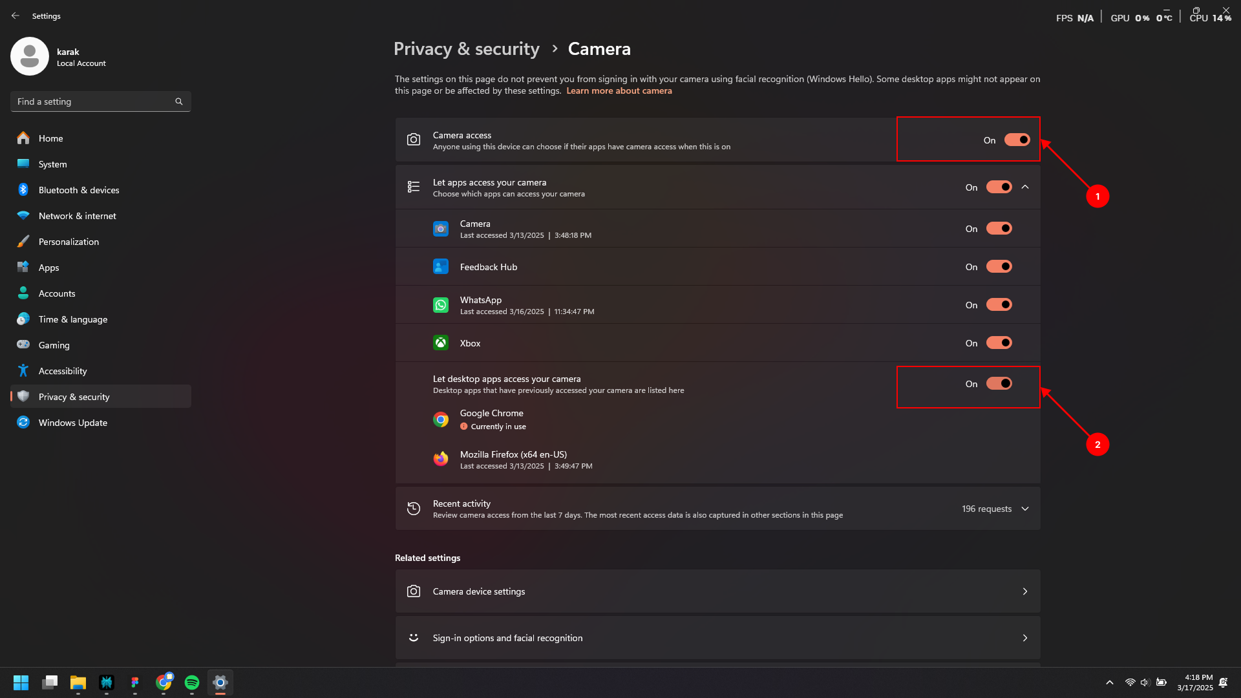Open Camera device settings
The width and height of the screenshot is (1241, 698).
click(717, 591)
